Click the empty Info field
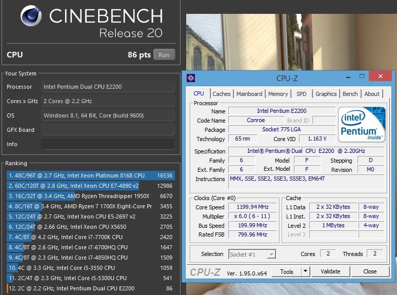The image size is (397, 295). [108, 144]
